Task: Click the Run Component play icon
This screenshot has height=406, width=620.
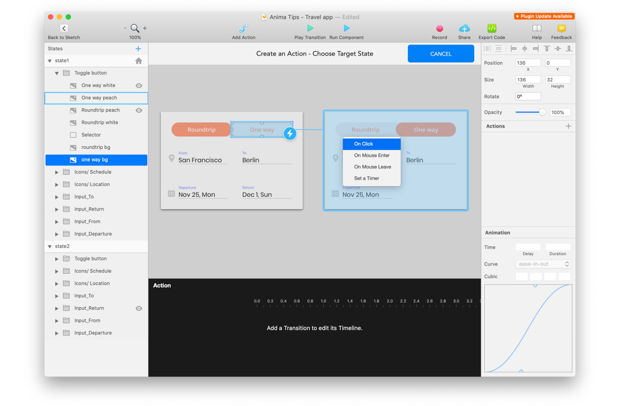Action: pos(346,28)
